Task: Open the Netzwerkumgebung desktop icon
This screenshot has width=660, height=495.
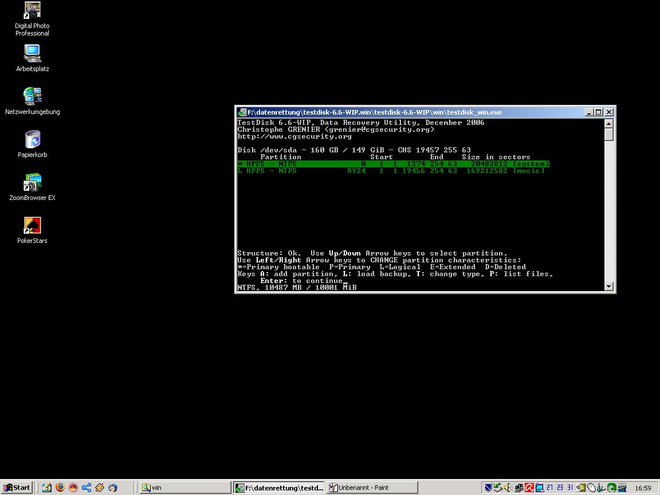Action: pos(33,101)
